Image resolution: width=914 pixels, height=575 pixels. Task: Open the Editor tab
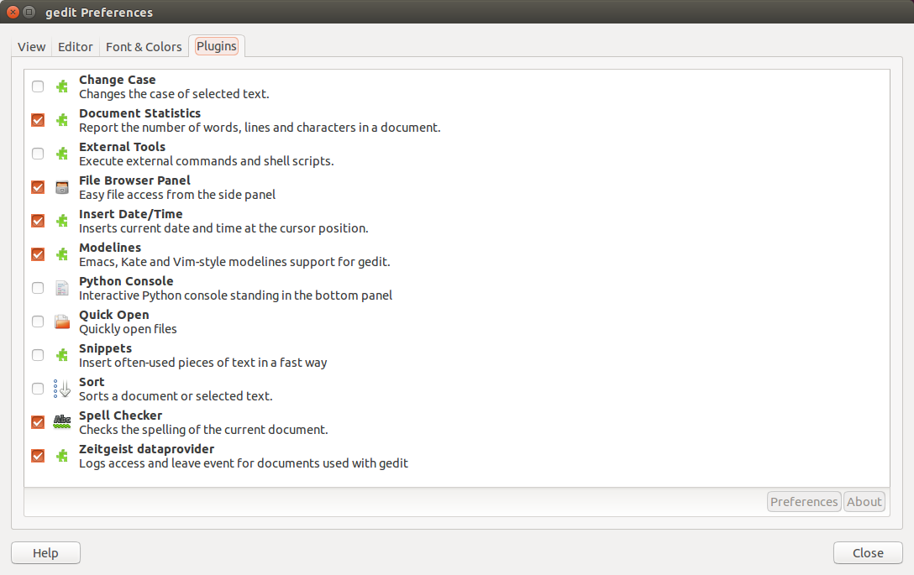[x=76, y=47]
